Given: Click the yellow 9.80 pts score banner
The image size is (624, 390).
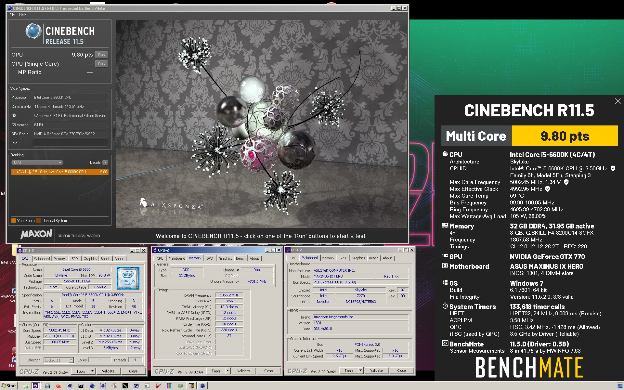Looking at the screenshot, I should click(x=565, y=136).
